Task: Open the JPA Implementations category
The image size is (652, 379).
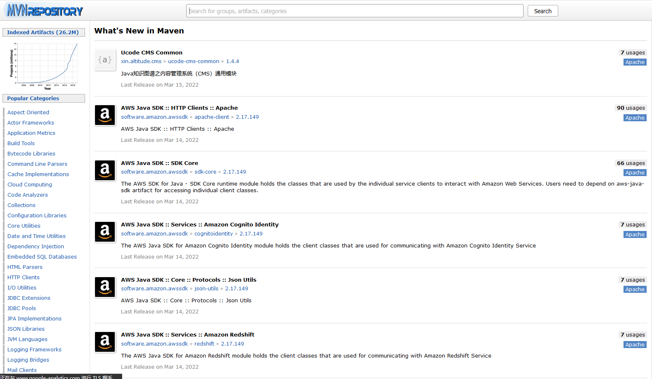Action: click(34, 318)
